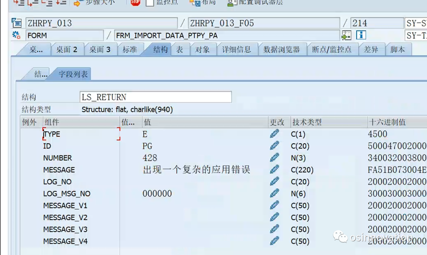The width and height of the screenshot is (427, 255).
Task: Click the value 000000 in LOG_MSG_NO row
Action: click(x=157, y=194)
